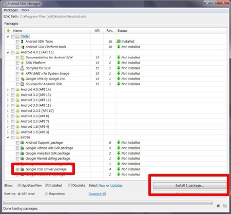Screen dimensions: 231x214
Task: Click the Tools folder icon
Action: coord(17,36)
